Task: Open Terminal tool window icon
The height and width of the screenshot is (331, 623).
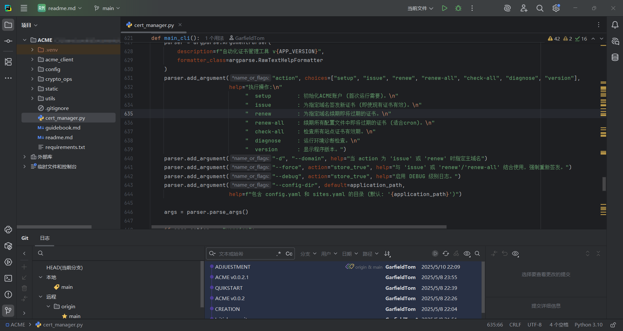Action: coord(8,278)
